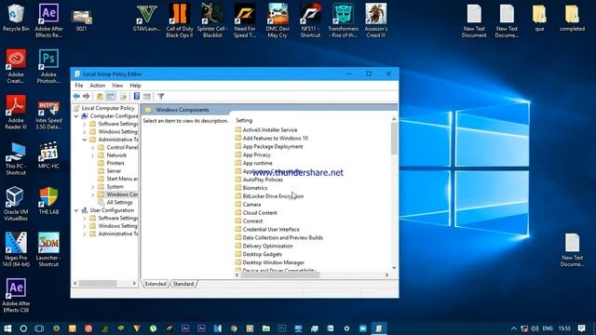
Task: Collapse Administrative Templates under Computer Configuration
Action: 85,140
